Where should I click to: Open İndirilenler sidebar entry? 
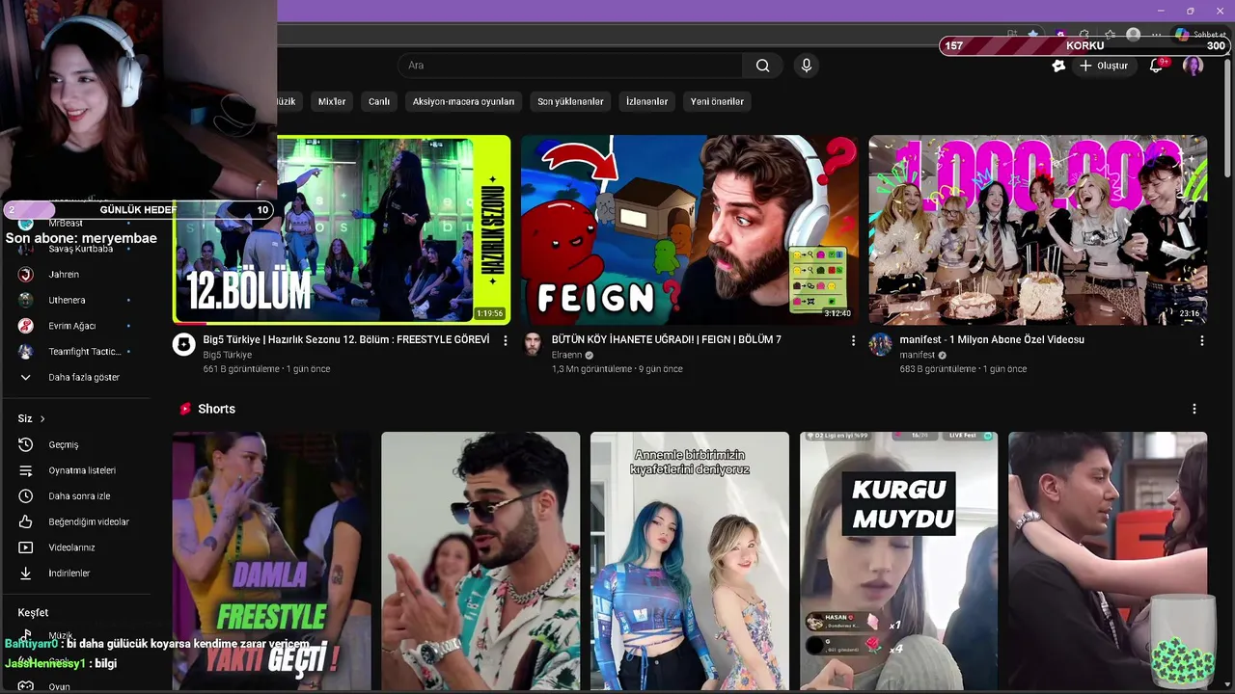click(77, 573)
